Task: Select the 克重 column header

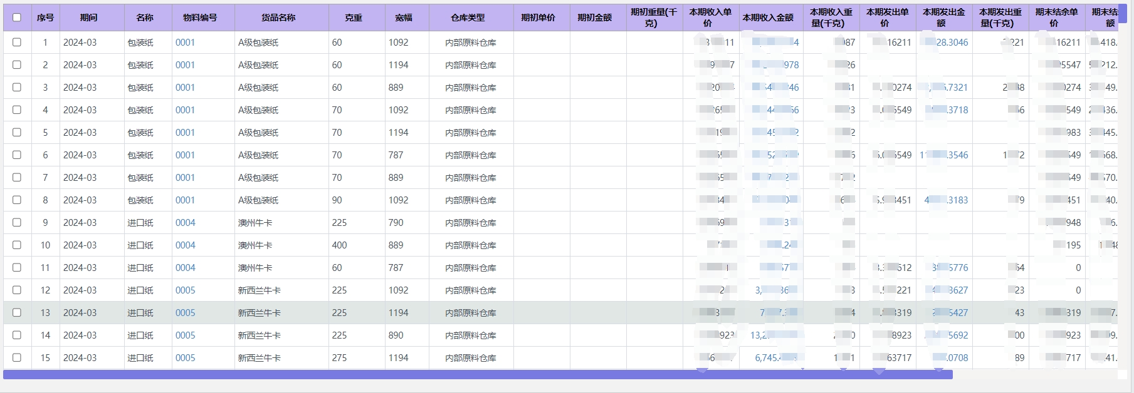Action: (354, 18)
